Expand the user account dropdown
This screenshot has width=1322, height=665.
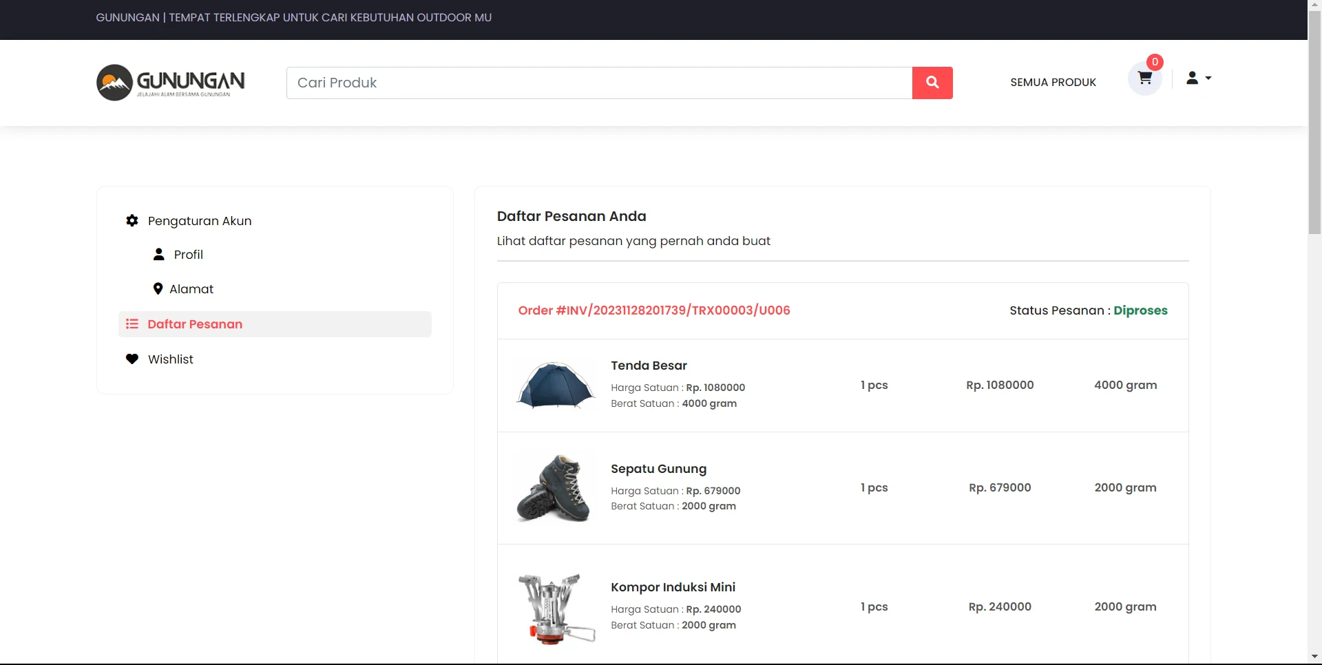(x=1198, y=78)
